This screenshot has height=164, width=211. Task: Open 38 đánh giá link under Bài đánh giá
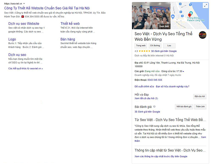[147, 112]
